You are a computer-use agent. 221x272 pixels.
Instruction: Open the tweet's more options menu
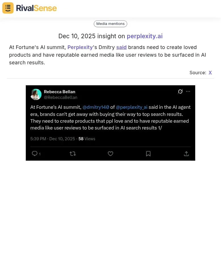(188, 91)
